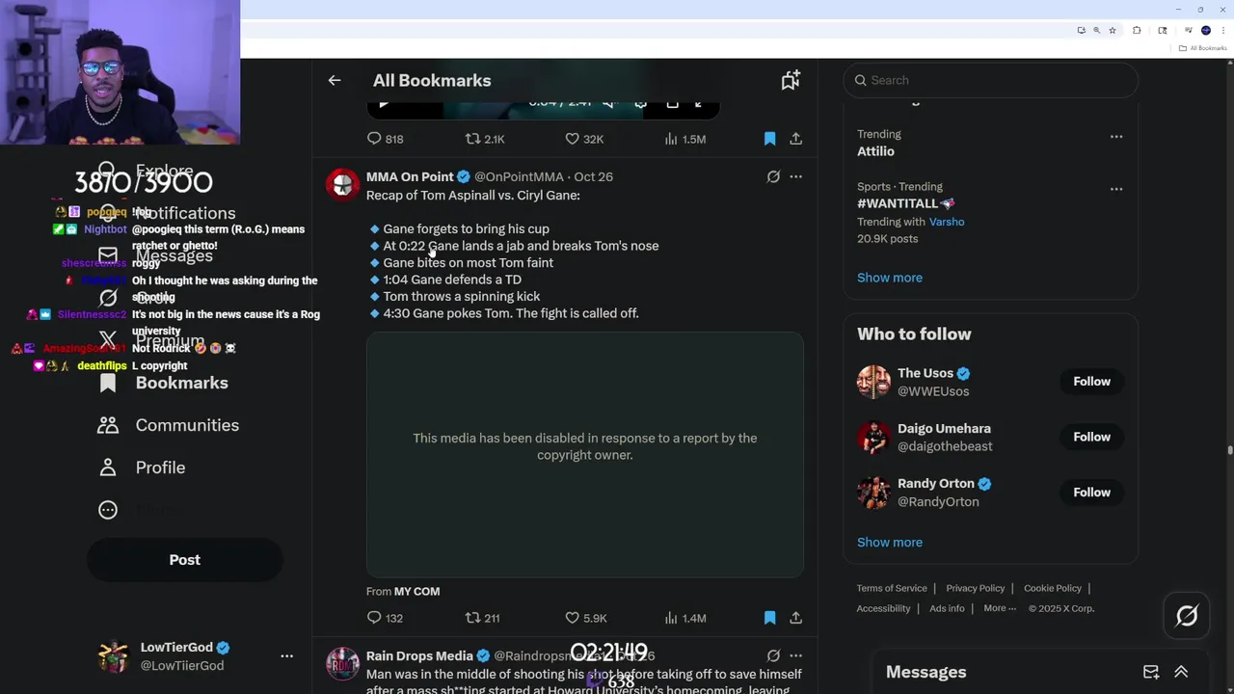Open the Chrome three-dot menu

[x=1222, y=30]
